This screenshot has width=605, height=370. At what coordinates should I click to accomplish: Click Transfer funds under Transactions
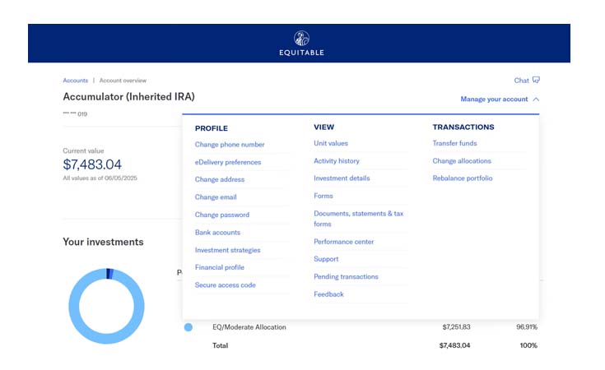[454, 144]
